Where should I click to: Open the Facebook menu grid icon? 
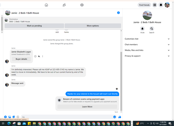coord(155,5)
